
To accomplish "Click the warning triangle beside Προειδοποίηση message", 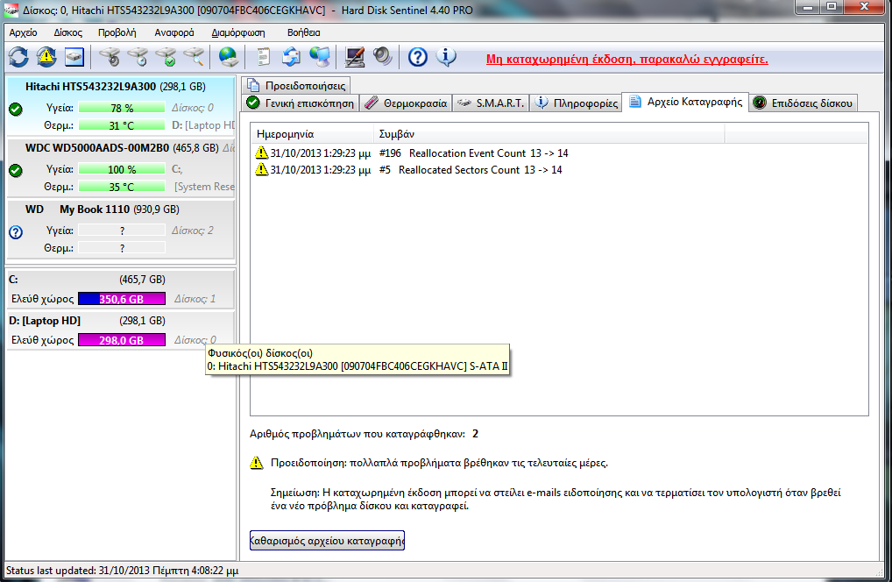I will pos(257,463).
